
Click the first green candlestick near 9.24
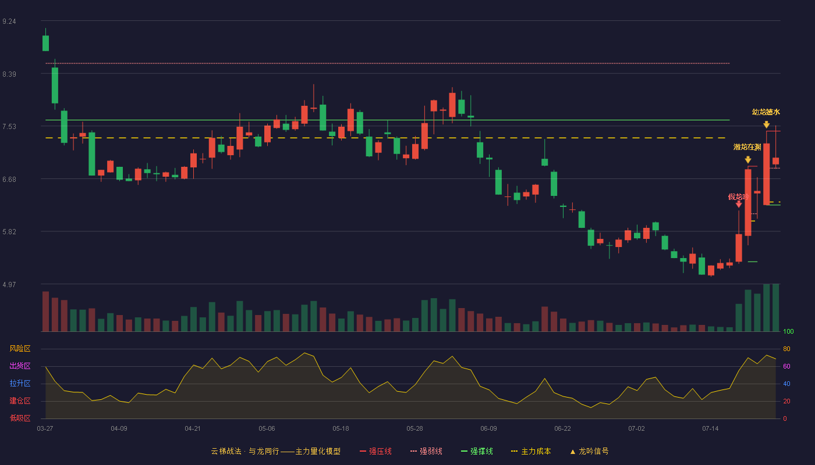click(x=45, y=43)
